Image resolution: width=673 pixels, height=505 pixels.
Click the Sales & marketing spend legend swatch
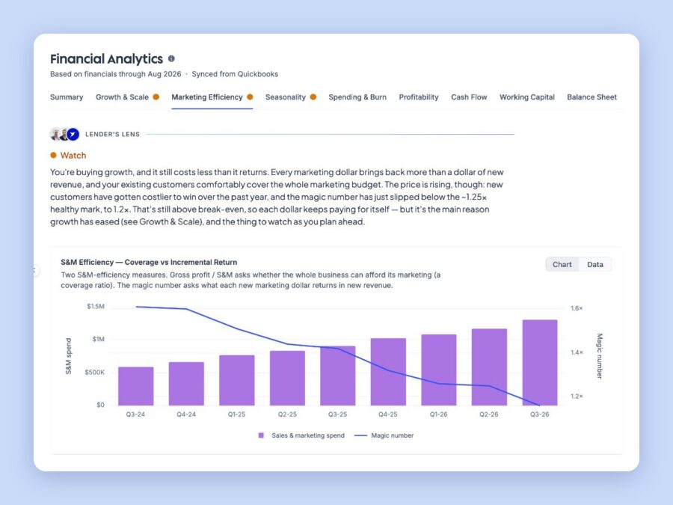tap(261, 435)
